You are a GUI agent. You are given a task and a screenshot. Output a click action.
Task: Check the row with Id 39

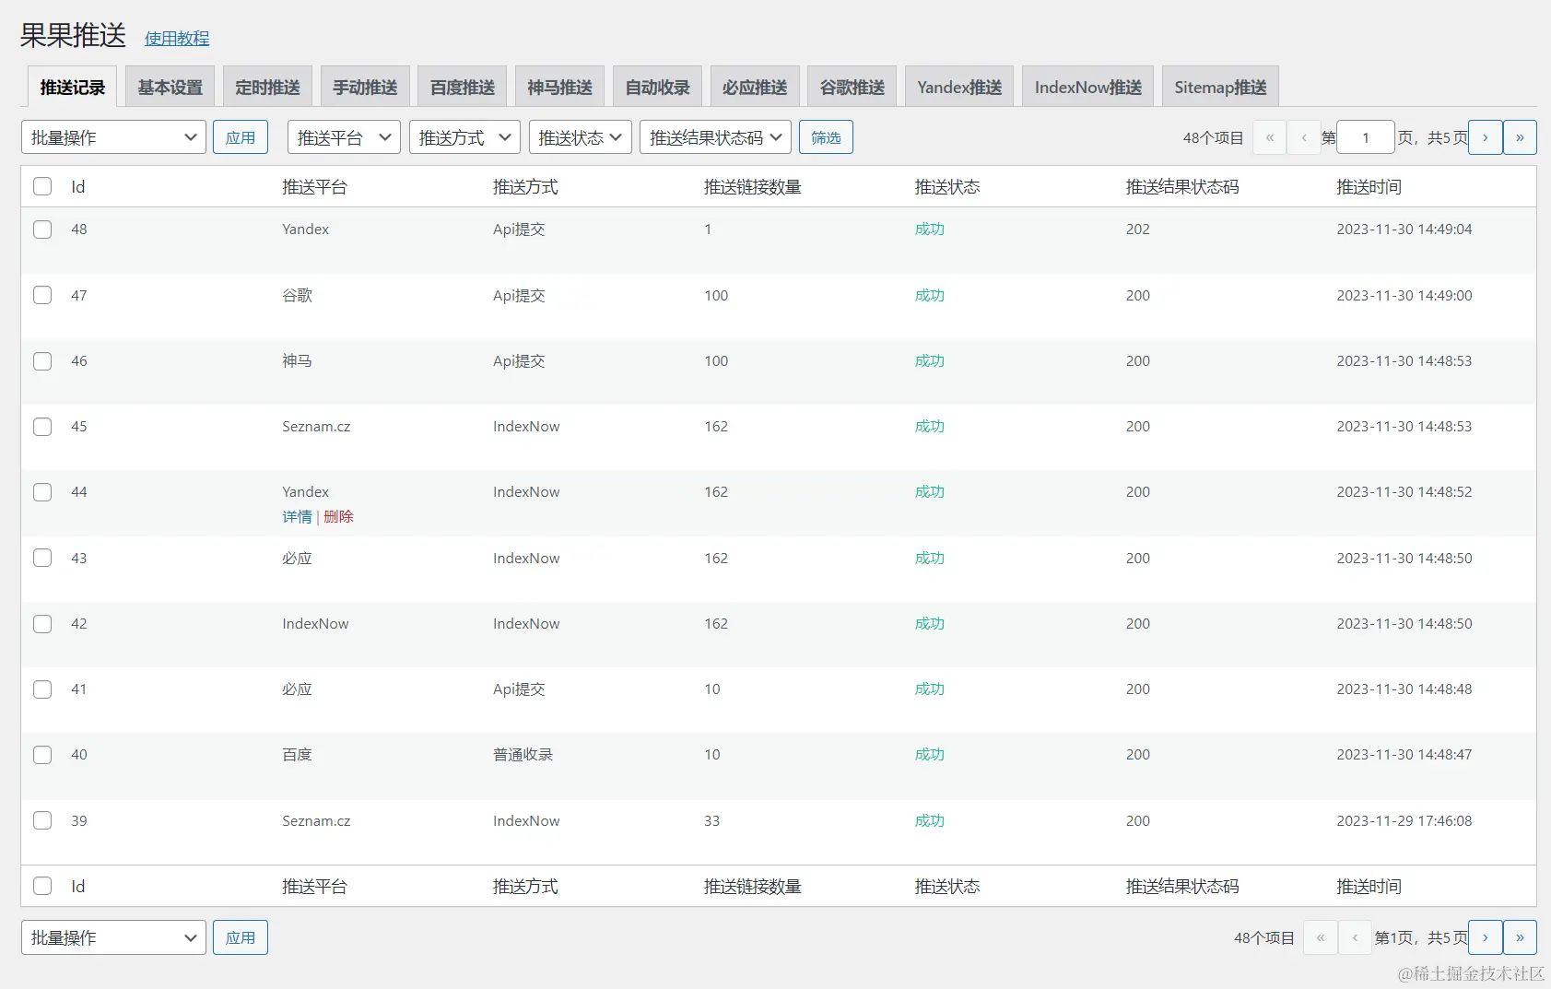click(x=42, y=820)
